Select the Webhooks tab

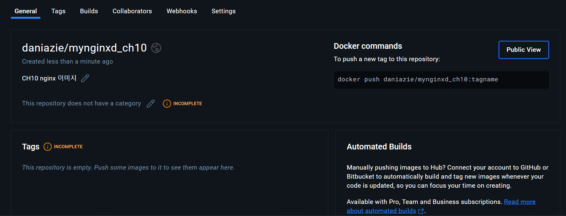182,11
